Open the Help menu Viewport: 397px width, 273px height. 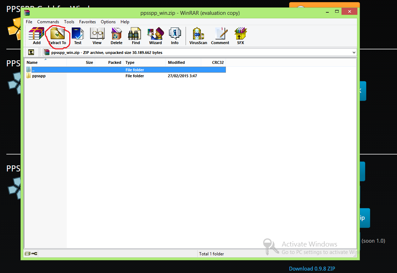coord(125,22)
